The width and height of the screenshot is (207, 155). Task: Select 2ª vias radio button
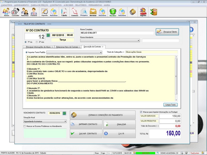click(37, 42)
